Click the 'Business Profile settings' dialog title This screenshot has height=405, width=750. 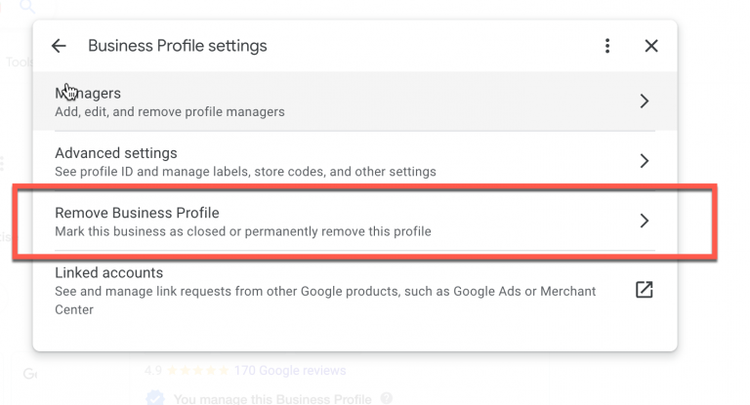177,46
